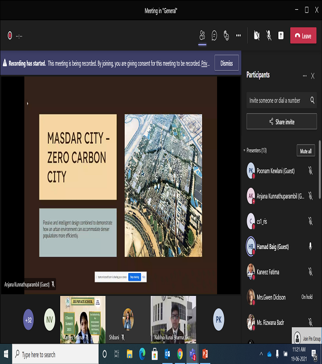Click Anjana Kunnathuparambil's muted mic icon

(311, 196)
